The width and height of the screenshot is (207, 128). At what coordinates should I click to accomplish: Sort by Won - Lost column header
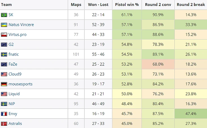pyautogui.click(x=98, y=5)
